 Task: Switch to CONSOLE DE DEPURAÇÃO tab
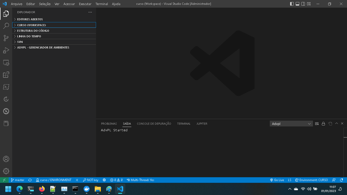click(x=154, y=124)
